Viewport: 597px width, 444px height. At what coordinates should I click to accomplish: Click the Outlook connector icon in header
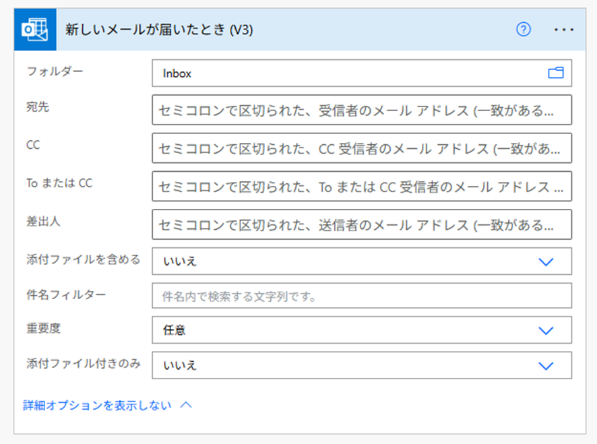[x=34, y=30]
